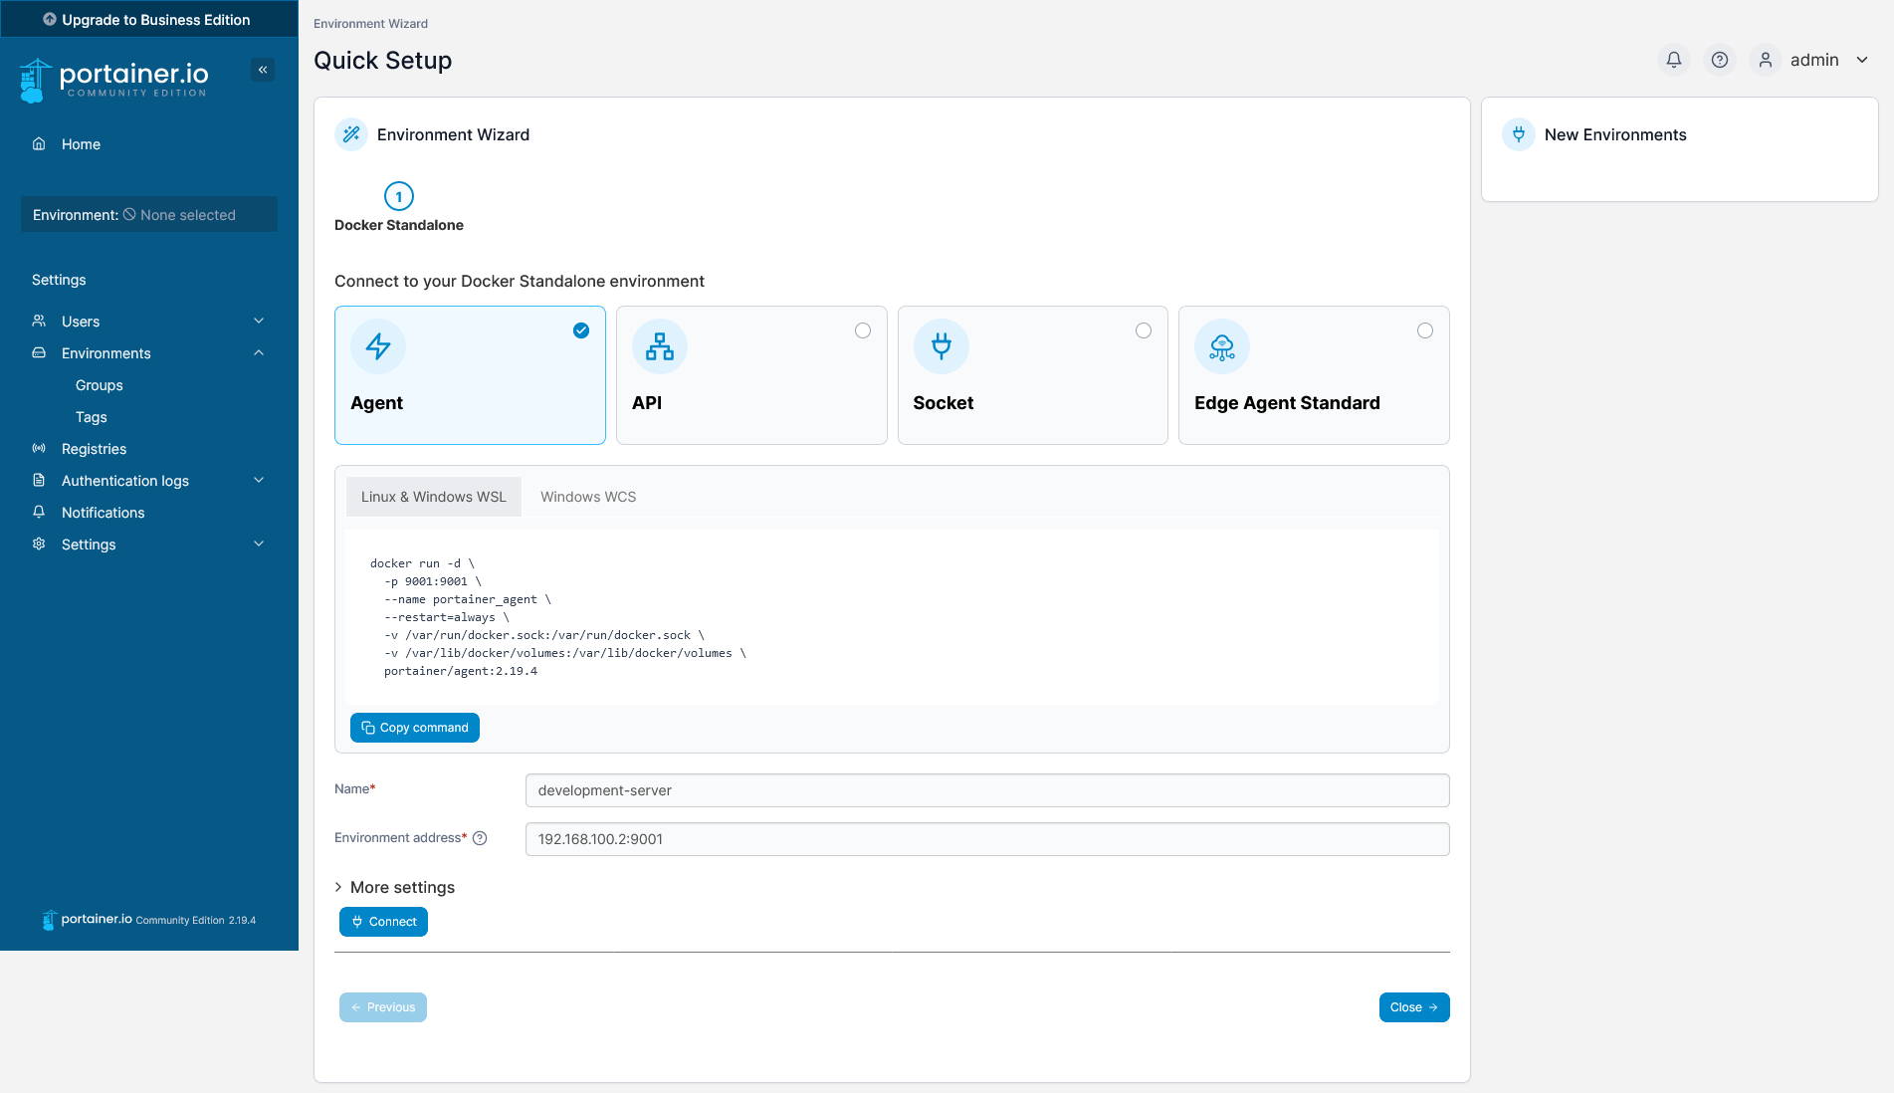Click the Portainer logo in sidebar
1894x1093 pixels.
[114, 80]
